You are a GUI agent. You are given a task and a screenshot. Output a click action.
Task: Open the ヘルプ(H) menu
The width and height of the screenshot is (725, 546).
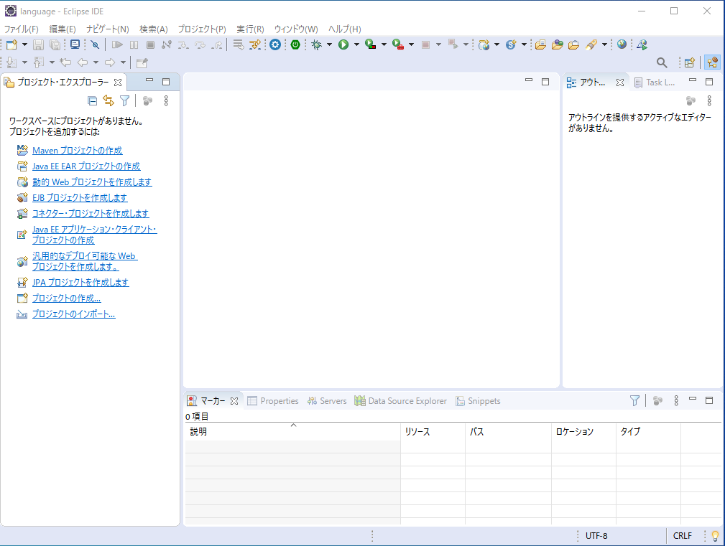pyautogui.click(x=344, y=29)
